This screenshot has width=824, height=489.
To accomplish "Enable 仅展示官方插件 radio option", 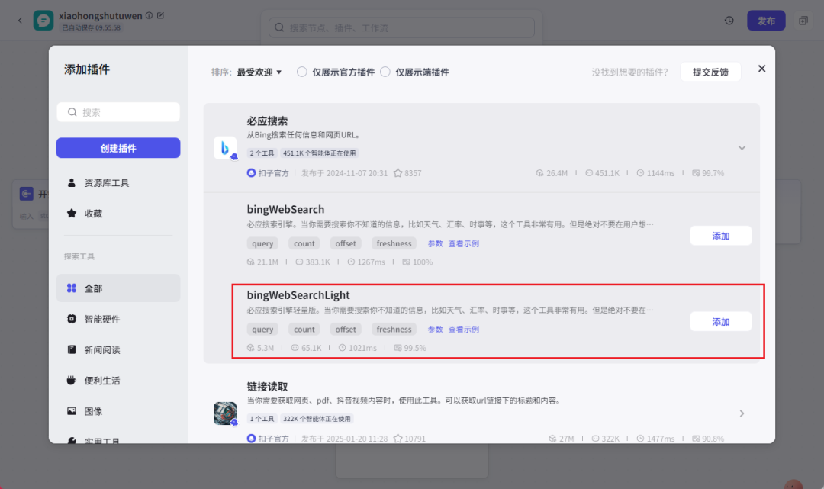I will pyautogui.click(x=301, y=72).
